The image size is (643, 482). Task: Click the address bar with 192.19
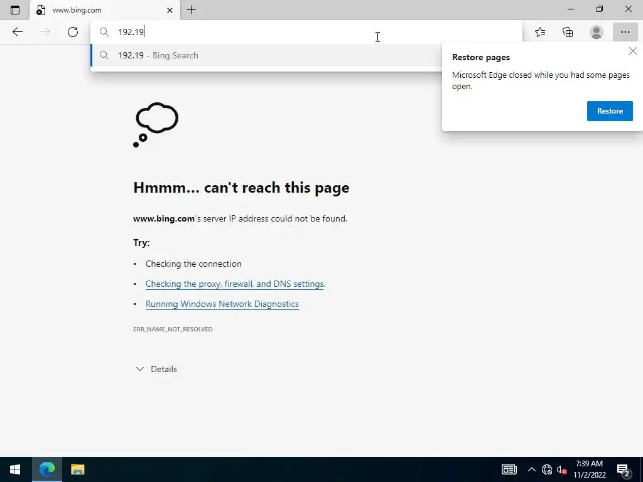pyautogui.click(x=306, y=32)
